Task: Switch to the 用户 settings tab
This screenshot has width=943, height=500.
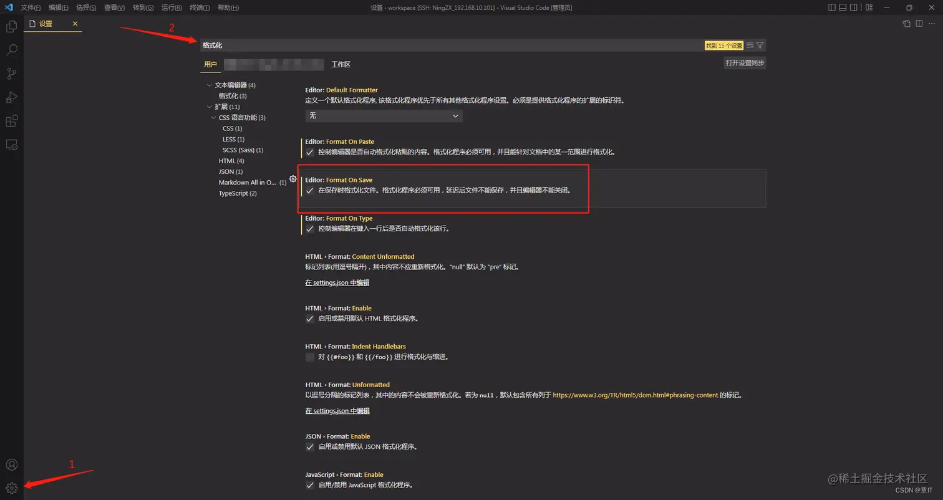Action: click(211, 64)
